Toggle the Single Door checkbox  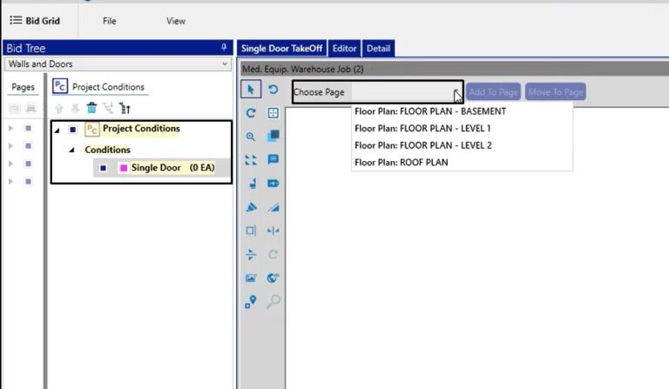tap(103, 168)
